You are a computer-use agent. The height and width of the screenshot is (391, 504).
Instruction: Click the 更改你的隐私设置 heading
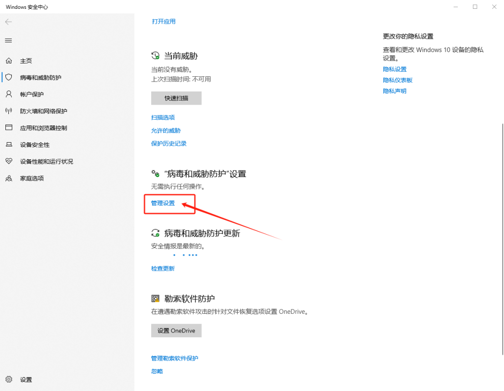(x=408, y=36)
